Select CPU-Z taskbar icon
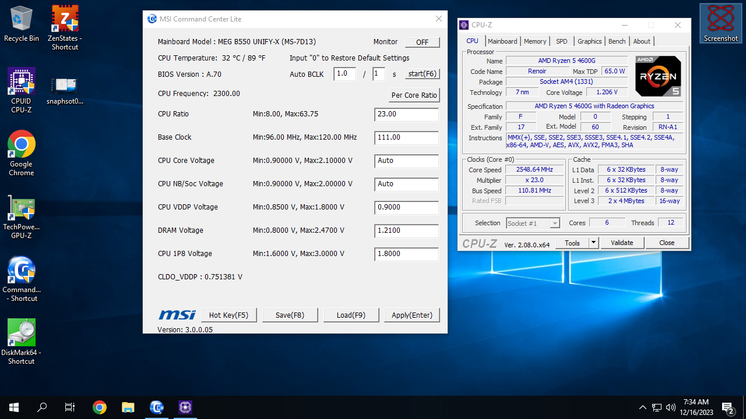This screenshot has height=419, width=746. [x=185, y=407]
